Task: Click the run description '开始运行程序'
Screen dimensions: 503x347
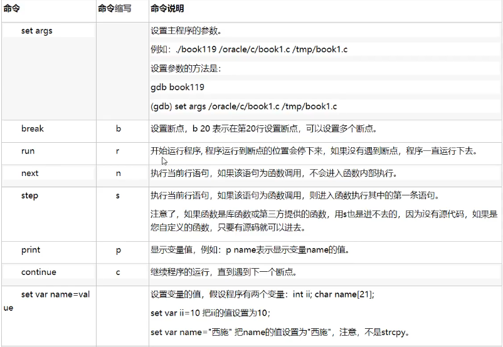Action: (314, 151)
